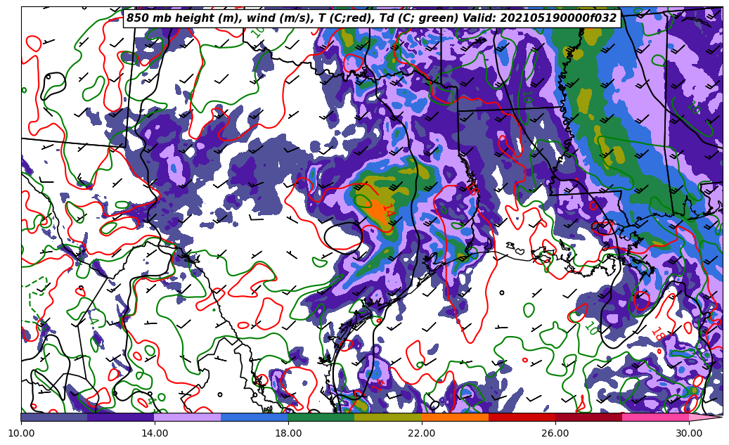This screenshot has height=445, width=729.
Task: Click the 18.00 colorbar tick label
Action: point(288,433)
